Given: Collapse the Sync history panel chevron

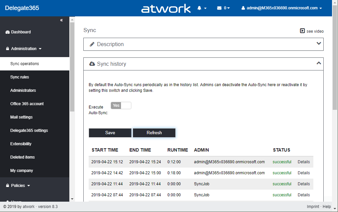Looking at the screenshot, I should (319, 63).
